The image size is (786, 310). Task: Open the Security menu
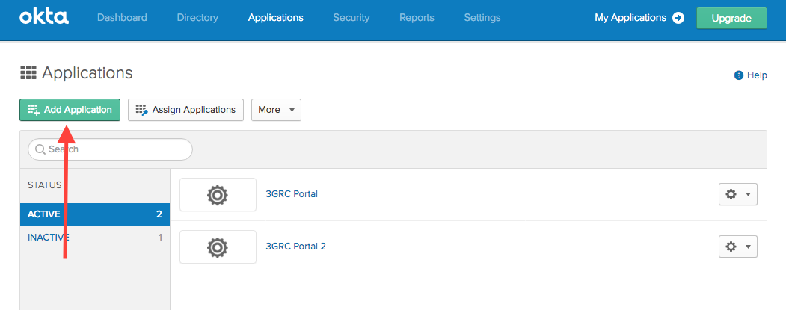point(351,17)
